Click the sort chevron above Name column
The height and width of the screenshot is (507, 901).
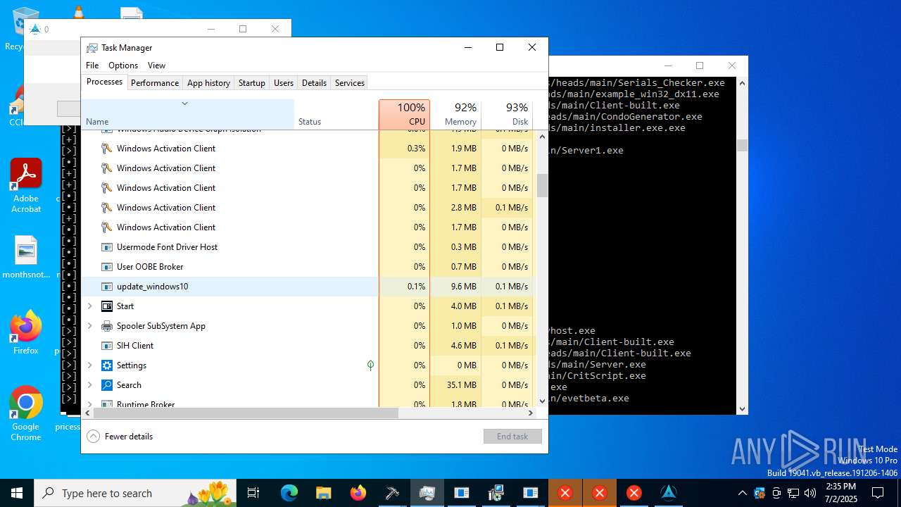tap(185, 104)
